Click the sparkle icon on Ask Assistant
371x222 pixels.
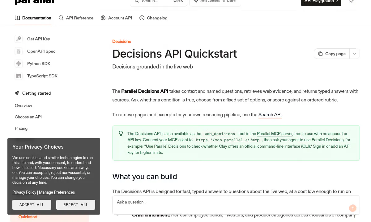point(196,1)
